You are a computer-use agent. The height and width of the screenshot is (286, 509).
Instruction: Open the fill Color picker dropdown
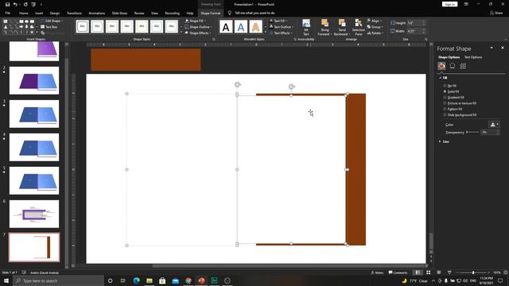pos(494,125)
